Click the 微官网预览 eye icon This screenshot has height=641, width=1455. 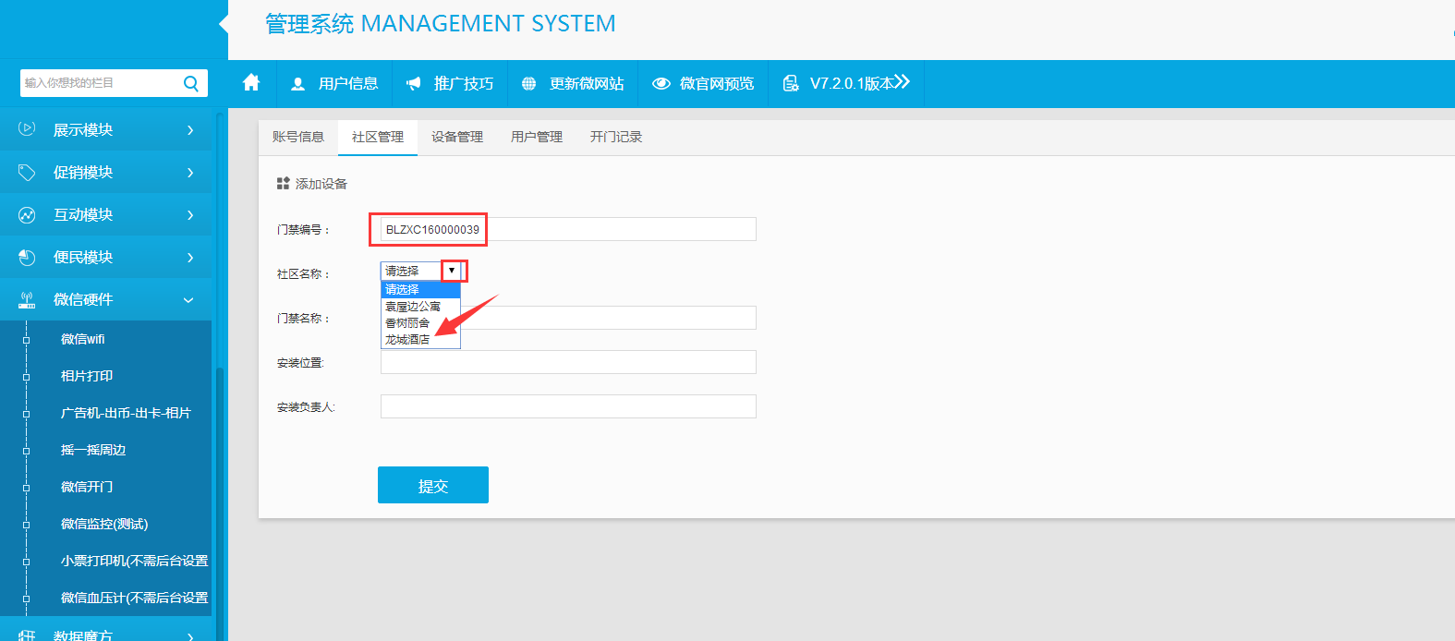pos(661,84)
